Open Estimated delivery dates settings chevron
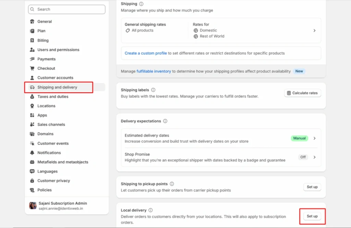This screenshot has height=228, width=351. click(x=314, y=138)
